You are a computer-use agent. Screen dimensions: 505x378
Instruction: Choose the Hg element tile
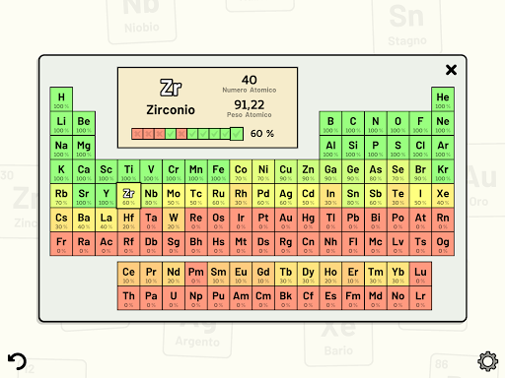tap(308, 220)
